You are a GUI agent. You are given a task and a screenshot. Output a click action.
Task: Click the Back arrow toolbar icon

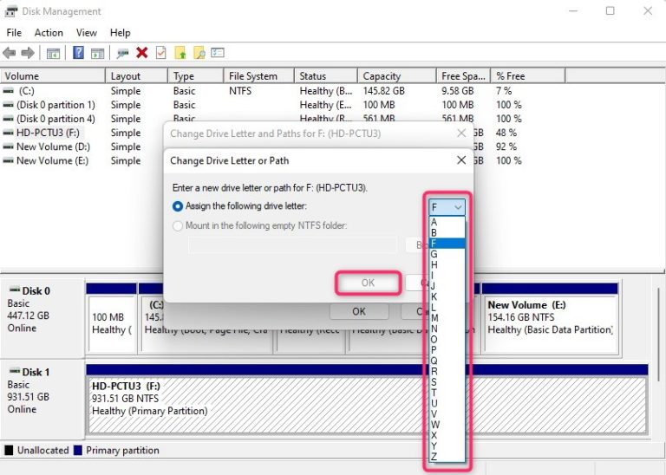pos(10,53)
